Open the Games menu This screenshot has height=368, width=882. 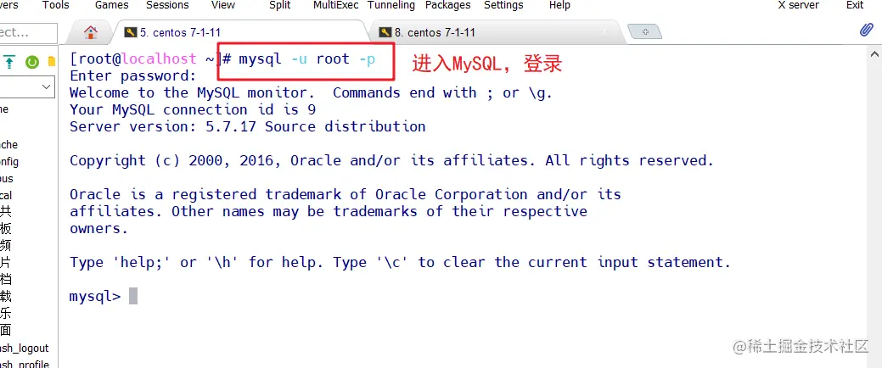(x=111, y=5)
